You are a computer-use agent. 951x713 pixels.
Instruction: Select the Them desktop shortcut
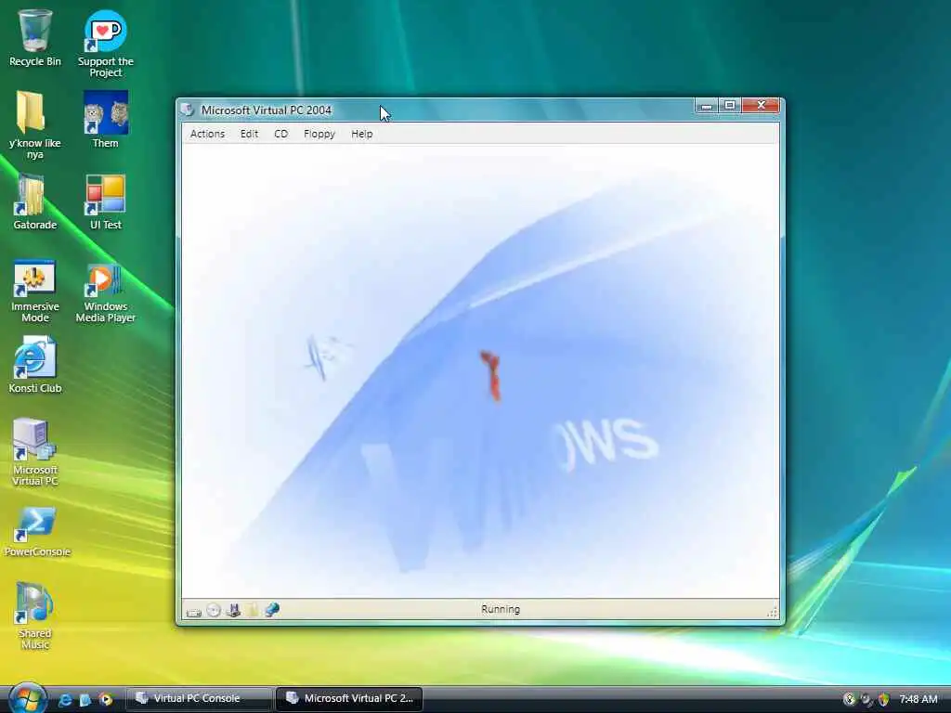106,120
